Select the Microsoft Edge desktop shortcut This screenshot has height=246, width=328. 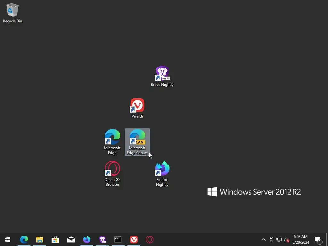112,142
